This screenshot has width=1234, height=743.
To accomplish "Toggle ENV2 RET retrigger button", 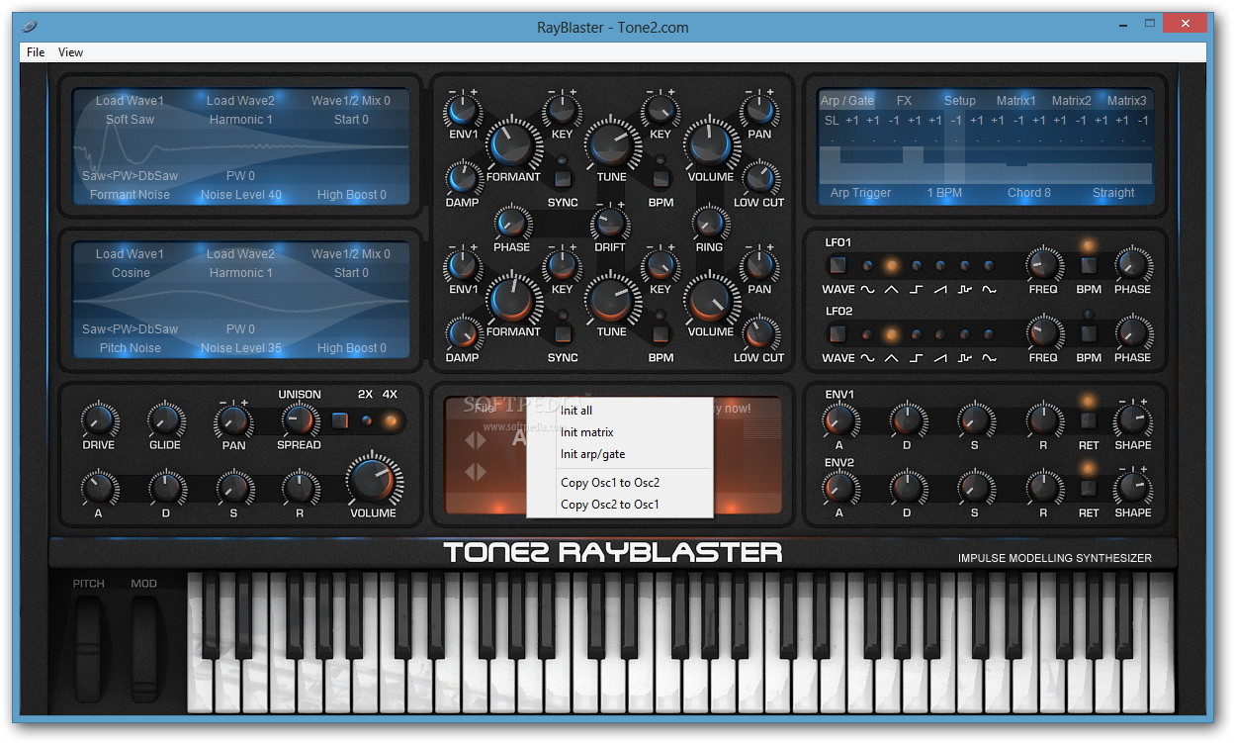I will click(x=1089, y=488).
